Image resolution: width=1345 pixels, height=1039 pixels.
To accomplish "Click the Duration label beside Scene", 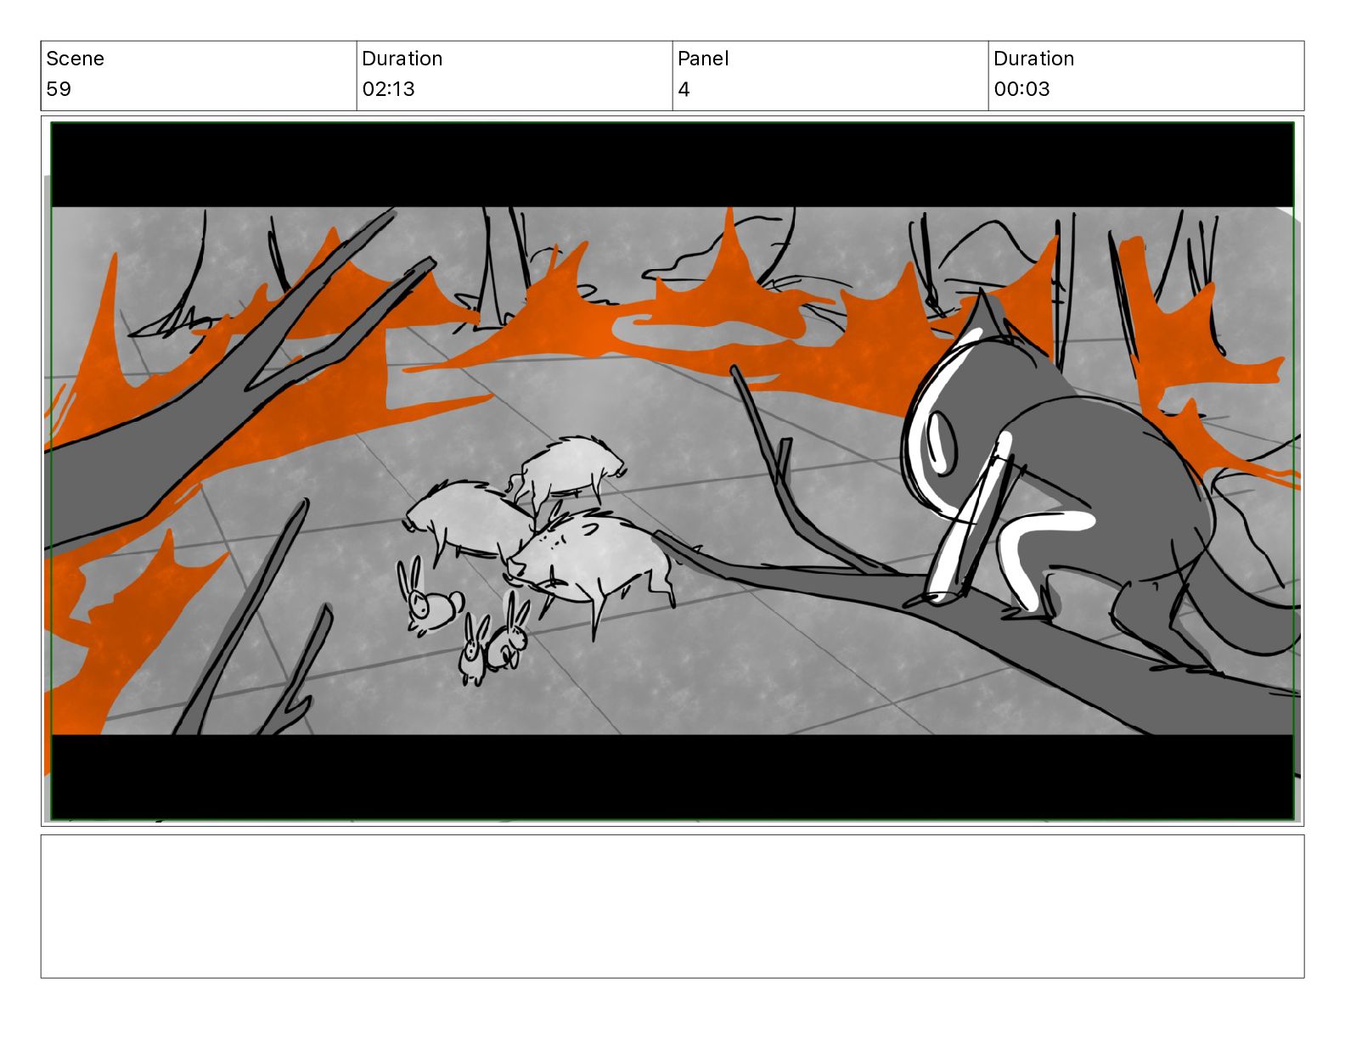I will (402, 59).
